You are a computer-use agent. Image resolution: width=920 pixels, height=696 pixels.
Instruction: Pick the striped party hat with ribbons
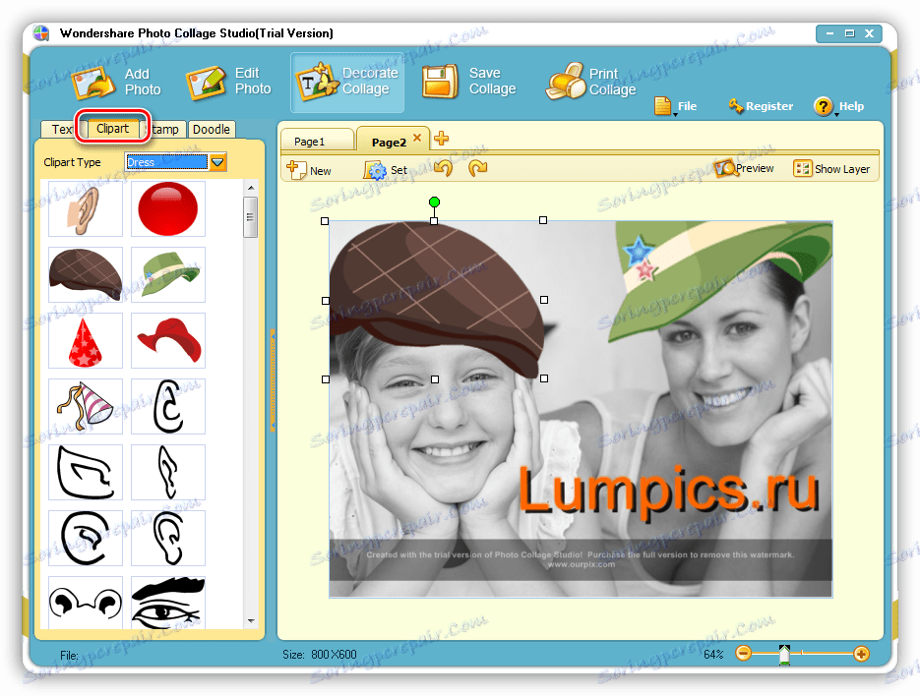click(x=86, y=406)
